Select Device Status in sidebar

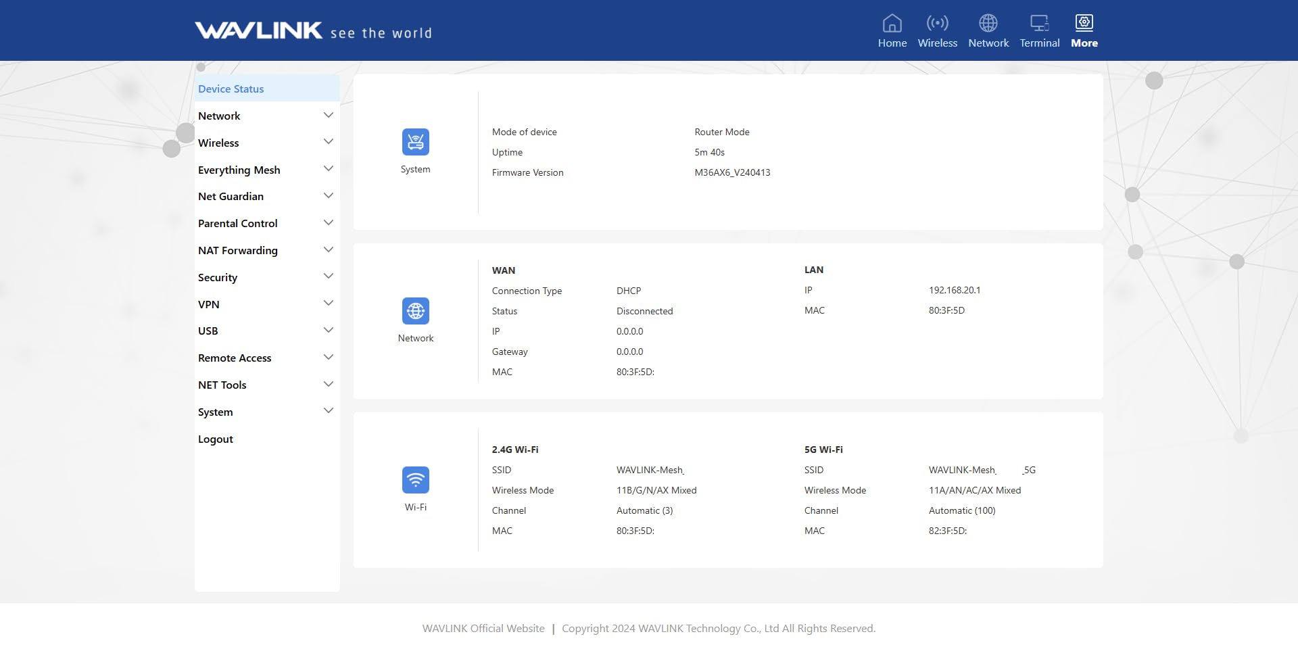click(x=231, y=89)
